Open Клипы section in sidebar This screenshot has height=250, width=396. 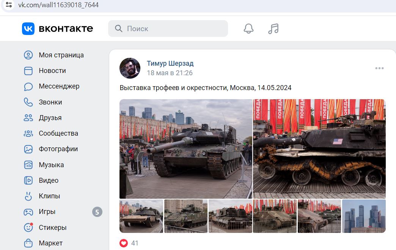click(49, 196)
